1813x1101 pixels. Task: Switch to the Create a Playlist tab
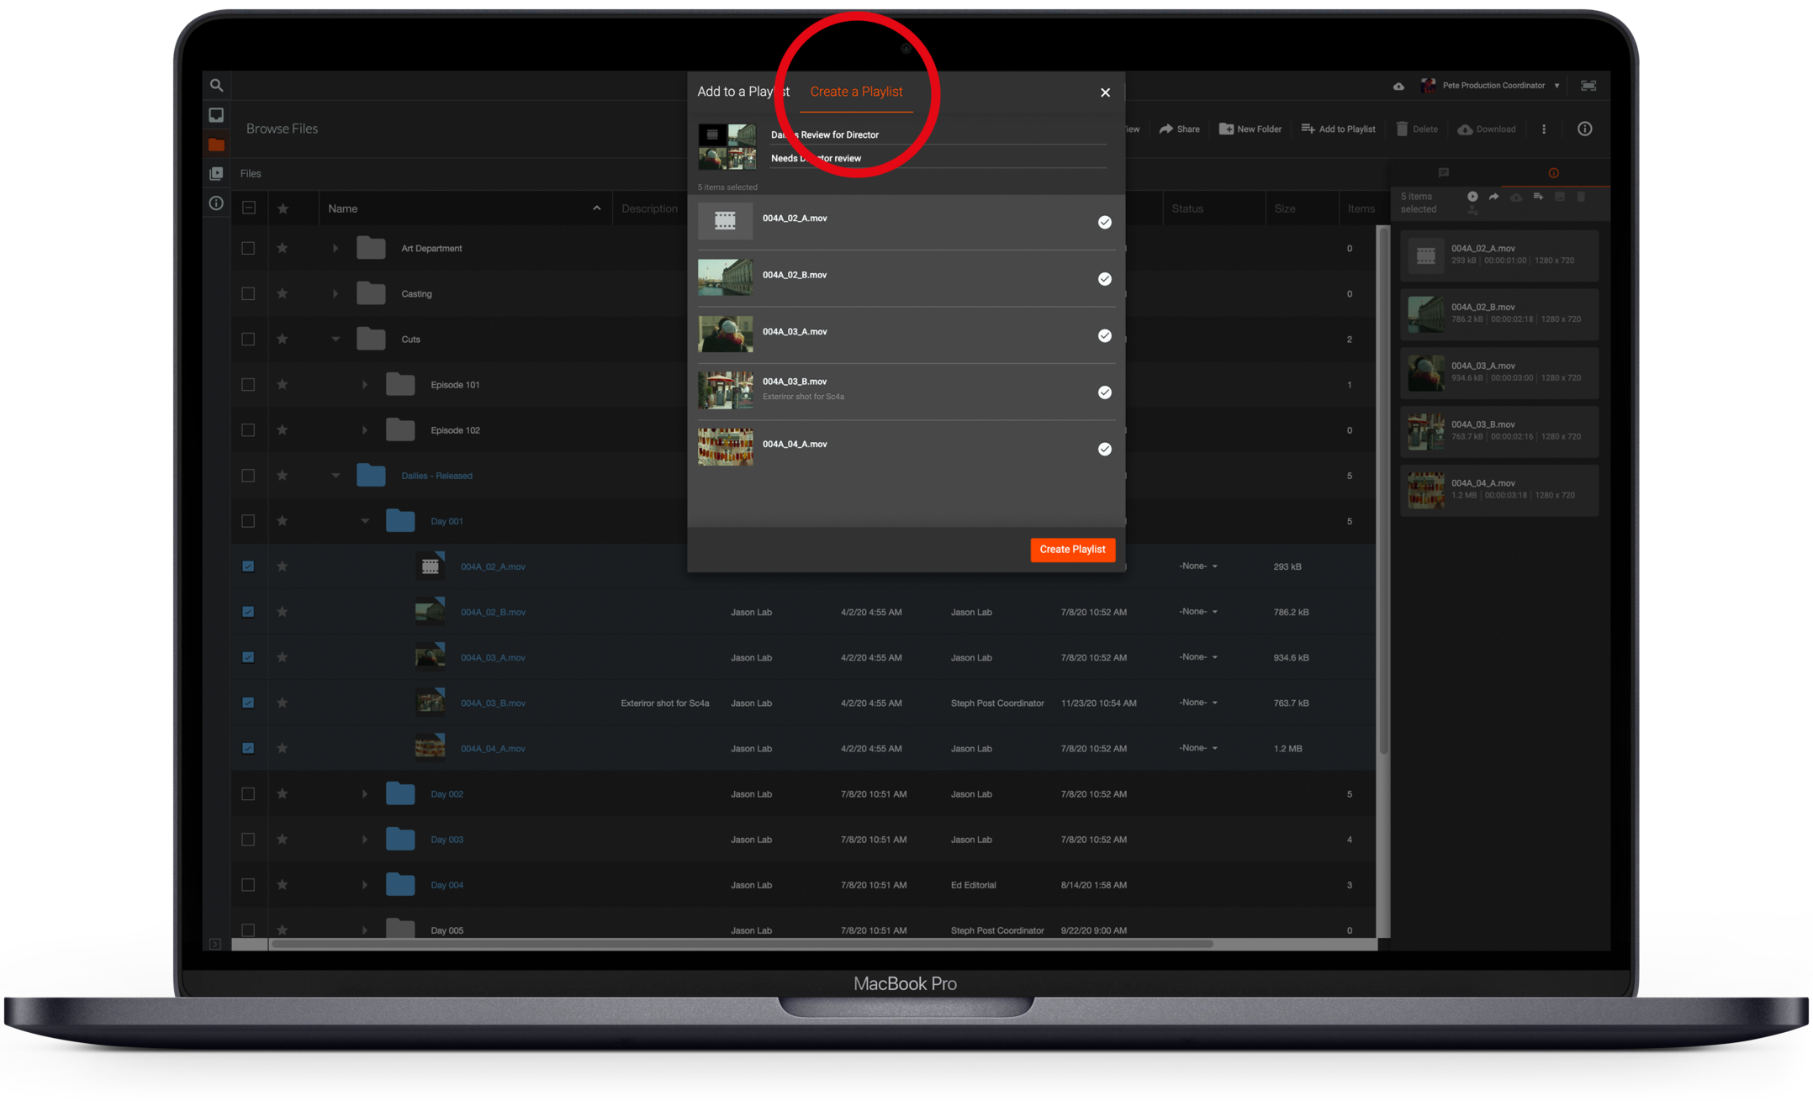tap(855, 92)
